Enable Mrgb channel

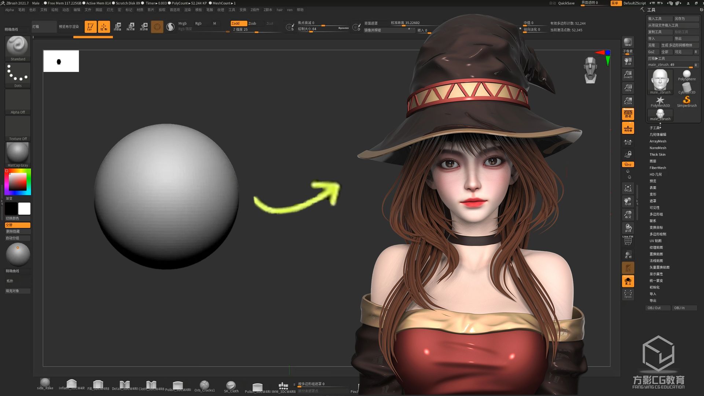182,23
